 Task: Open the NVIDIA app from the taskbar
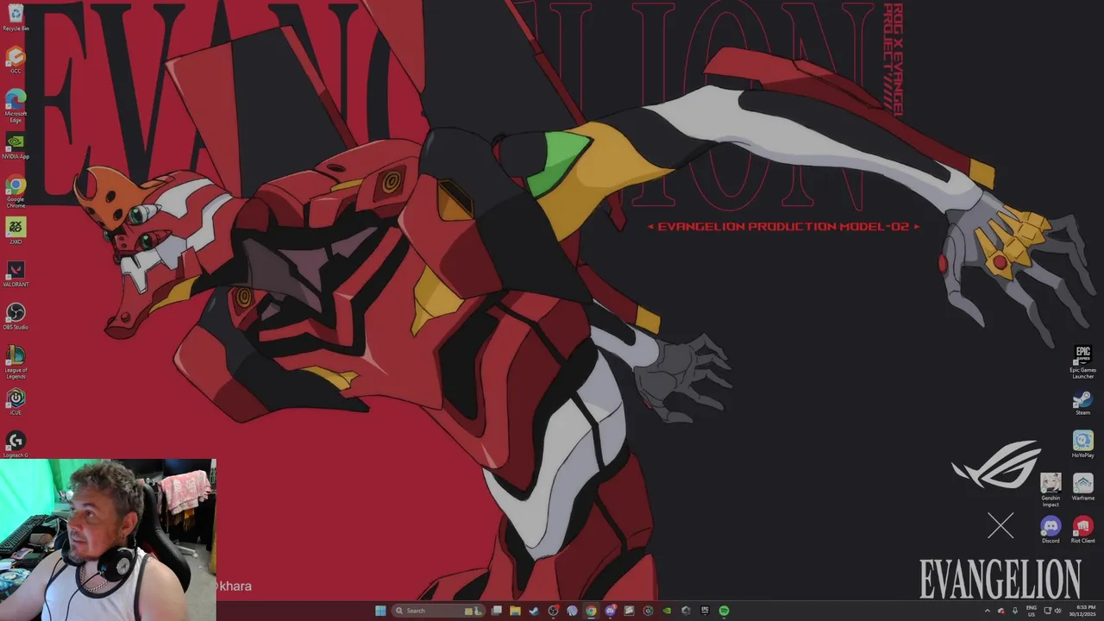(667, 611)
